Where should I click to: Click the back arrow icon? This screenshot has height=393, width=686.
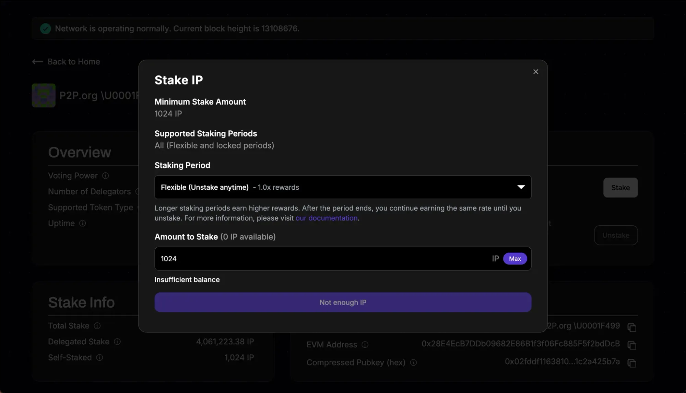[x=37, y=62]
